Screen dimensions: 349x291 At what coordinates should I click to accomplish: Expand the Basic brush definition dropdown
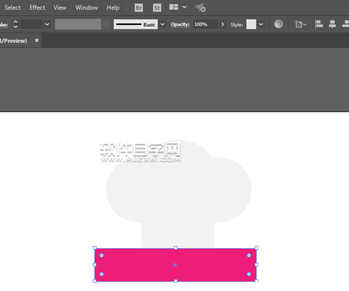pyautogui.click(x=162, y=24)
